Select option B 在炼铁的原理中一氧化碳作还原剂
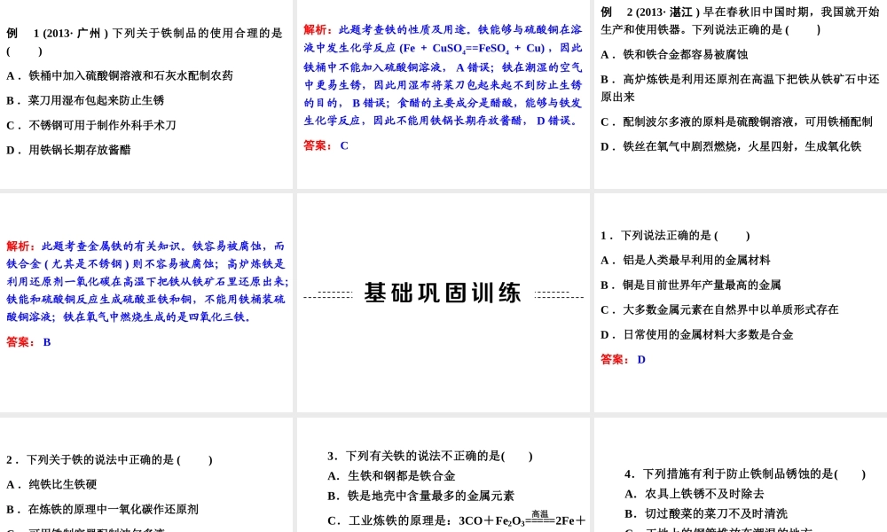 pos(102,509)
